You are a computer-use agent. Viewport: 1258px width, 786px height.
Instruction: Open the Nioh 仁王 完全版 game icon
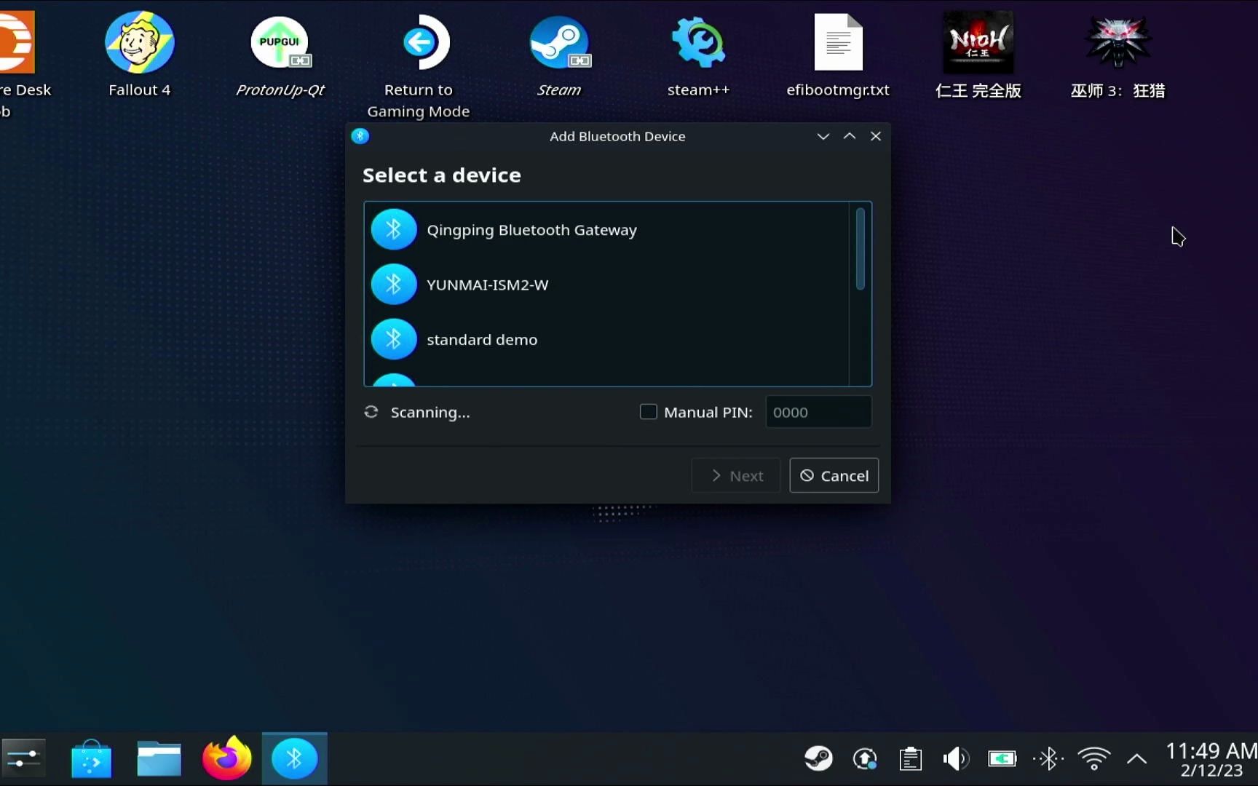tap(978, 55)
